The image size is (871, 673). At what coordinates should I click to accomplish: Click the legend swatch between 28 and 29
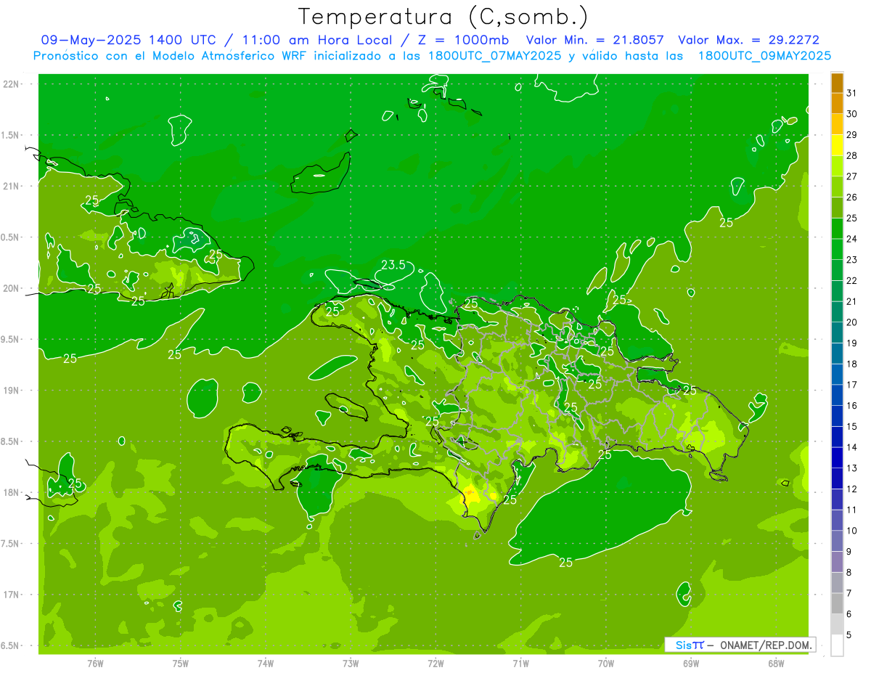pos(837,145)
